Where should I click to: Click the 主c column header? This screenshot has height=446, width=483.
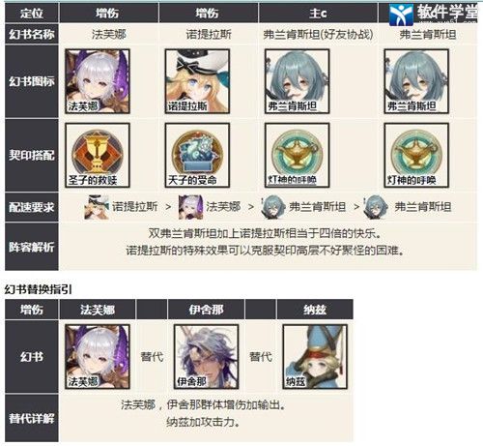click(x=318, y=14)
